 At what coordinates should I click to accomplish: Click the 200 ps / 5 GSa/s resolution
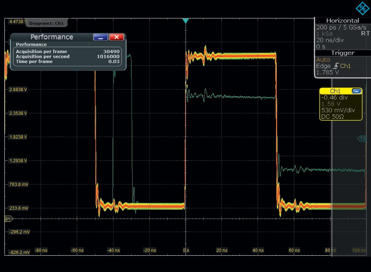click(341, 27)
